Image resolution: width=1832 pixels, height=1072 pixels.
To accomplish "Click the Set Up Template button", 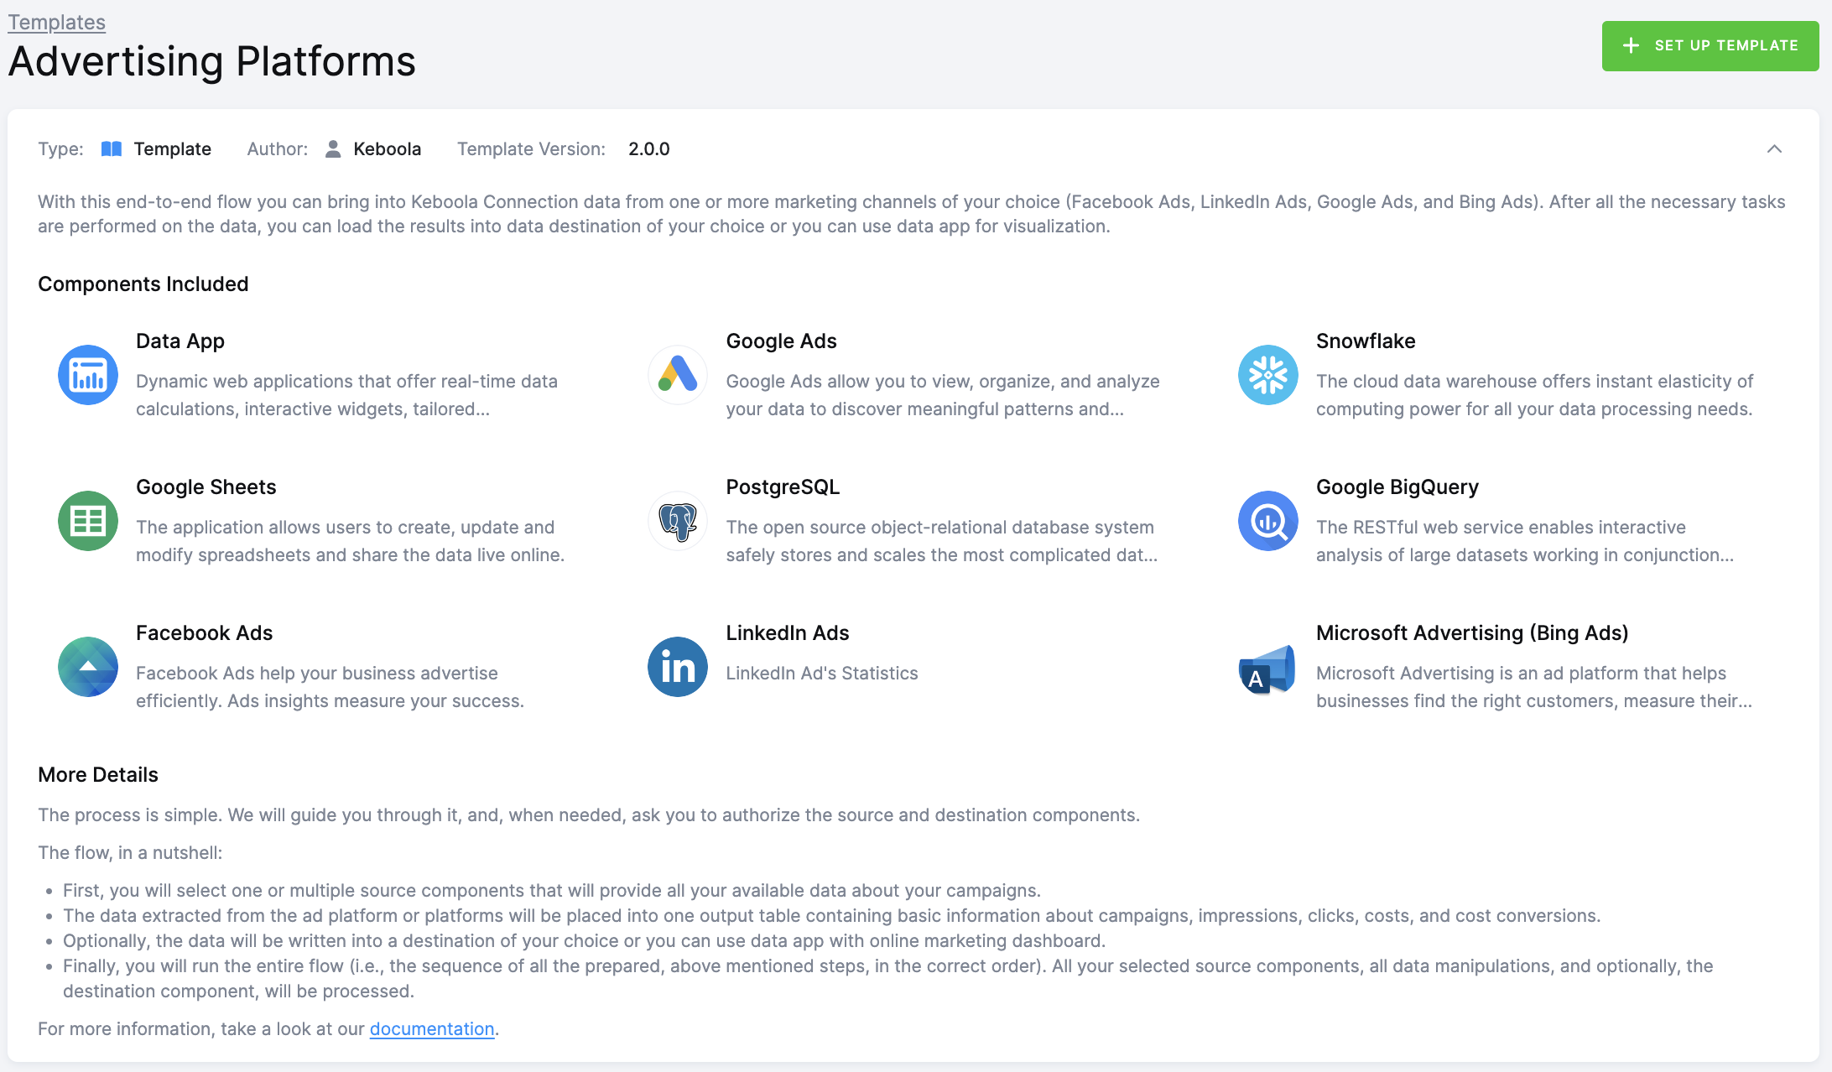I will (x=1710, y=45).
